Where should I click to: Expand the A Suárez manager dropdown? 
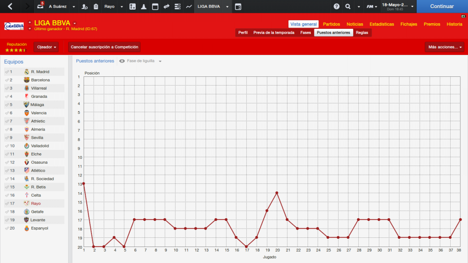[x=74, y=6]
